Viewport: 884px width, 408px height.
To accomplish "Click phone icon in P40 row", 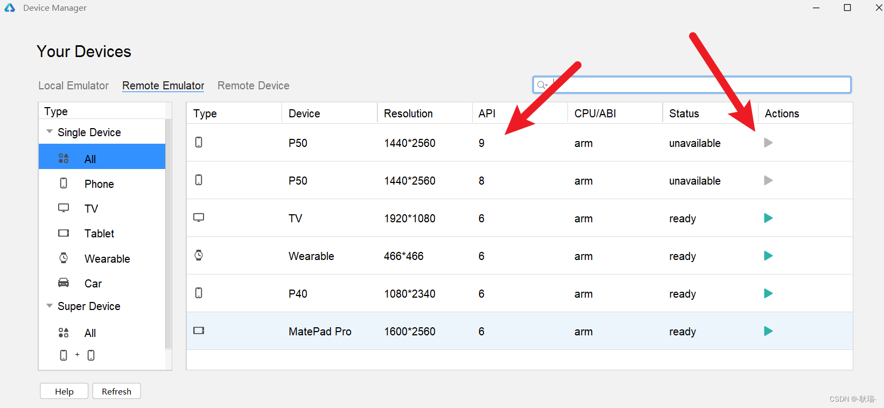I will click(x=199, y=293).
